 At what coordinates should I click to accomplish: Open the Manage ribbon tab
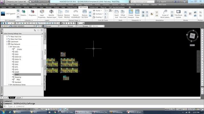tap(48, 7)
